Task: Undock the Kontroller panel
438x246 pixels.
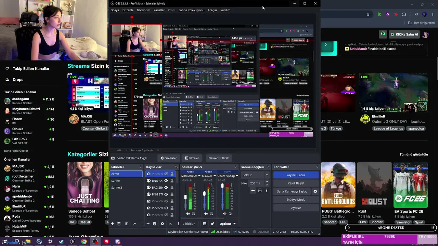Action: [x=318, y=167]
